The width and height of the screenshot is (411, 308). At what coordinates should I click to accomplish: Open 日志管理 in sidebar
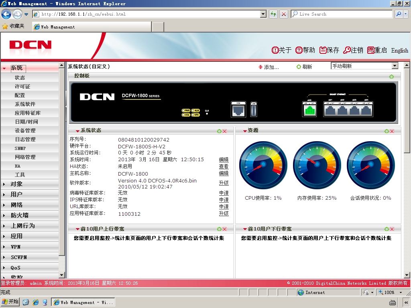(25, 140)
